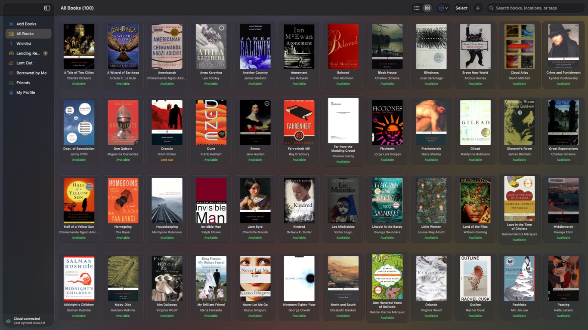Open the Lord of the Flies cover

pyautogui.click(x=475, y=201)
